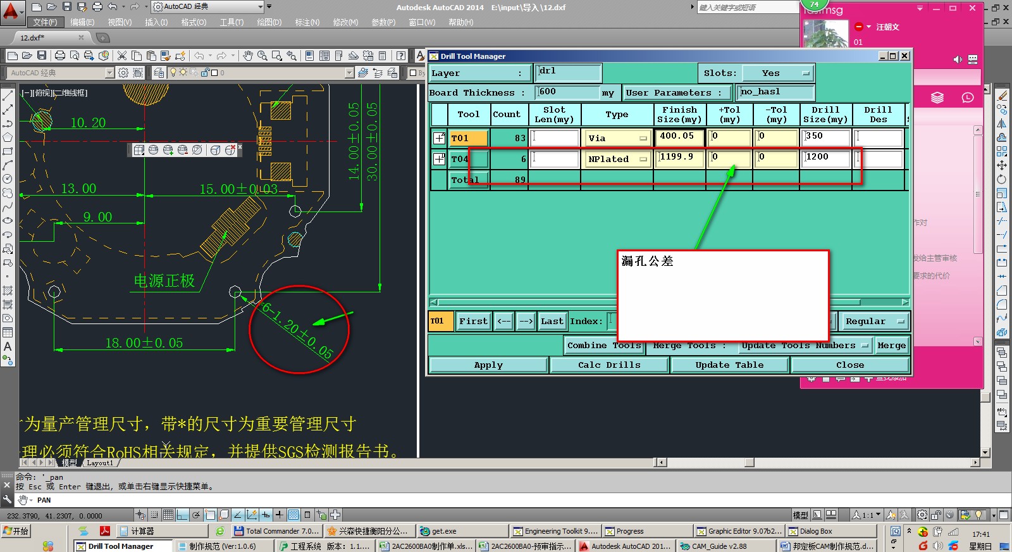Click the wrench icon beside command line
Screen dimensions: 1012x552
click(x=7, y=499)
